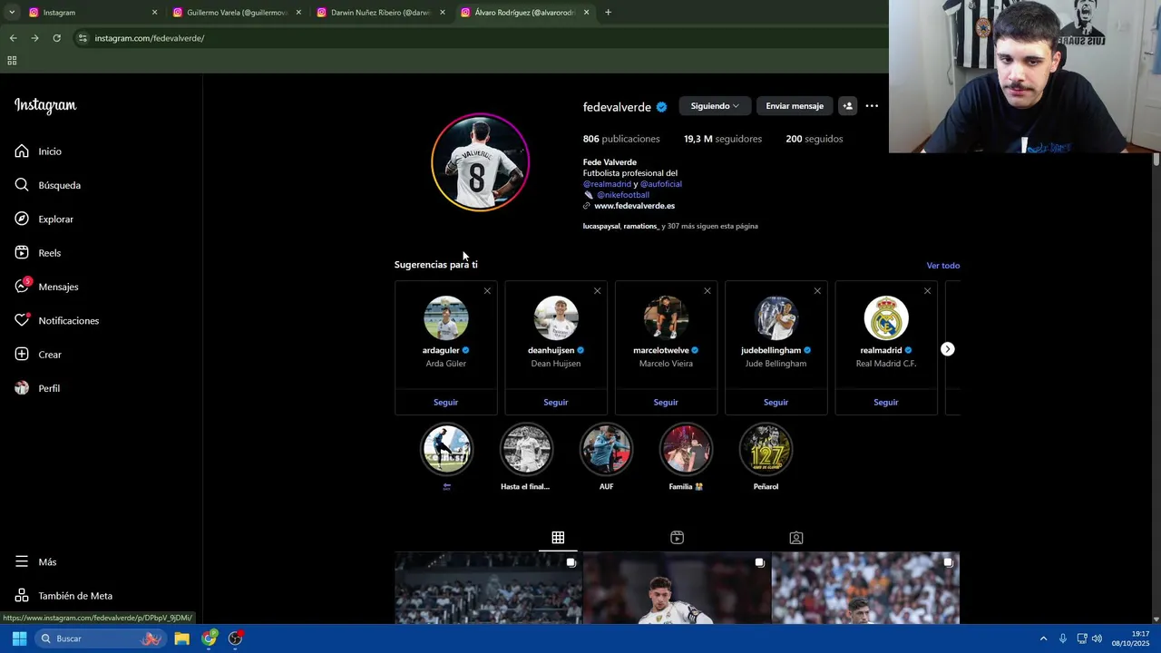Open the Notificaciones heart icon
Image resolution: width=1161 pixels, height=653 pixels.
click(22, 320)
